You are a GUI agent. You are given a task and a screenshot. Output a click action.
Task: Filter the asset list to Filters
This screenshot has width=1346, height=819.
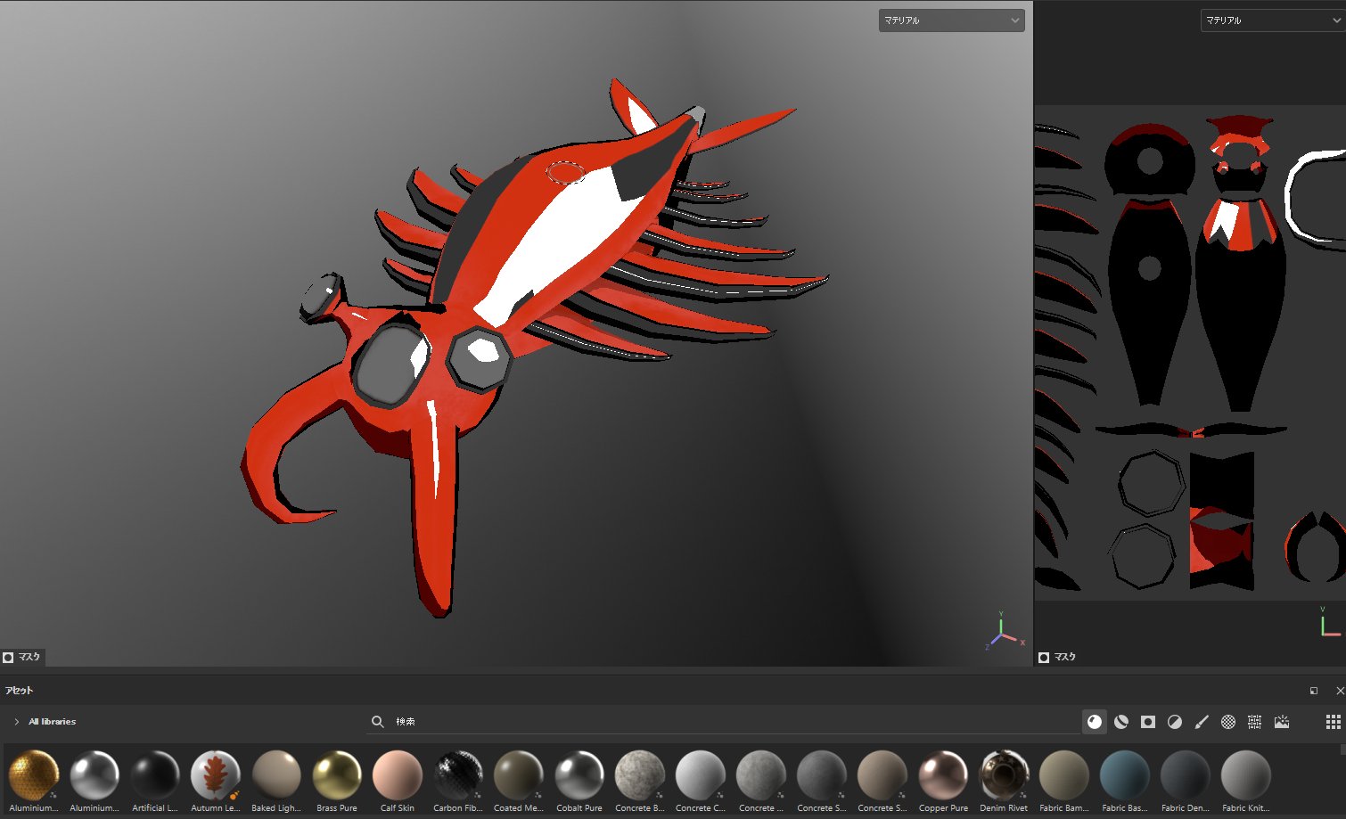[x=1175, y=722]
